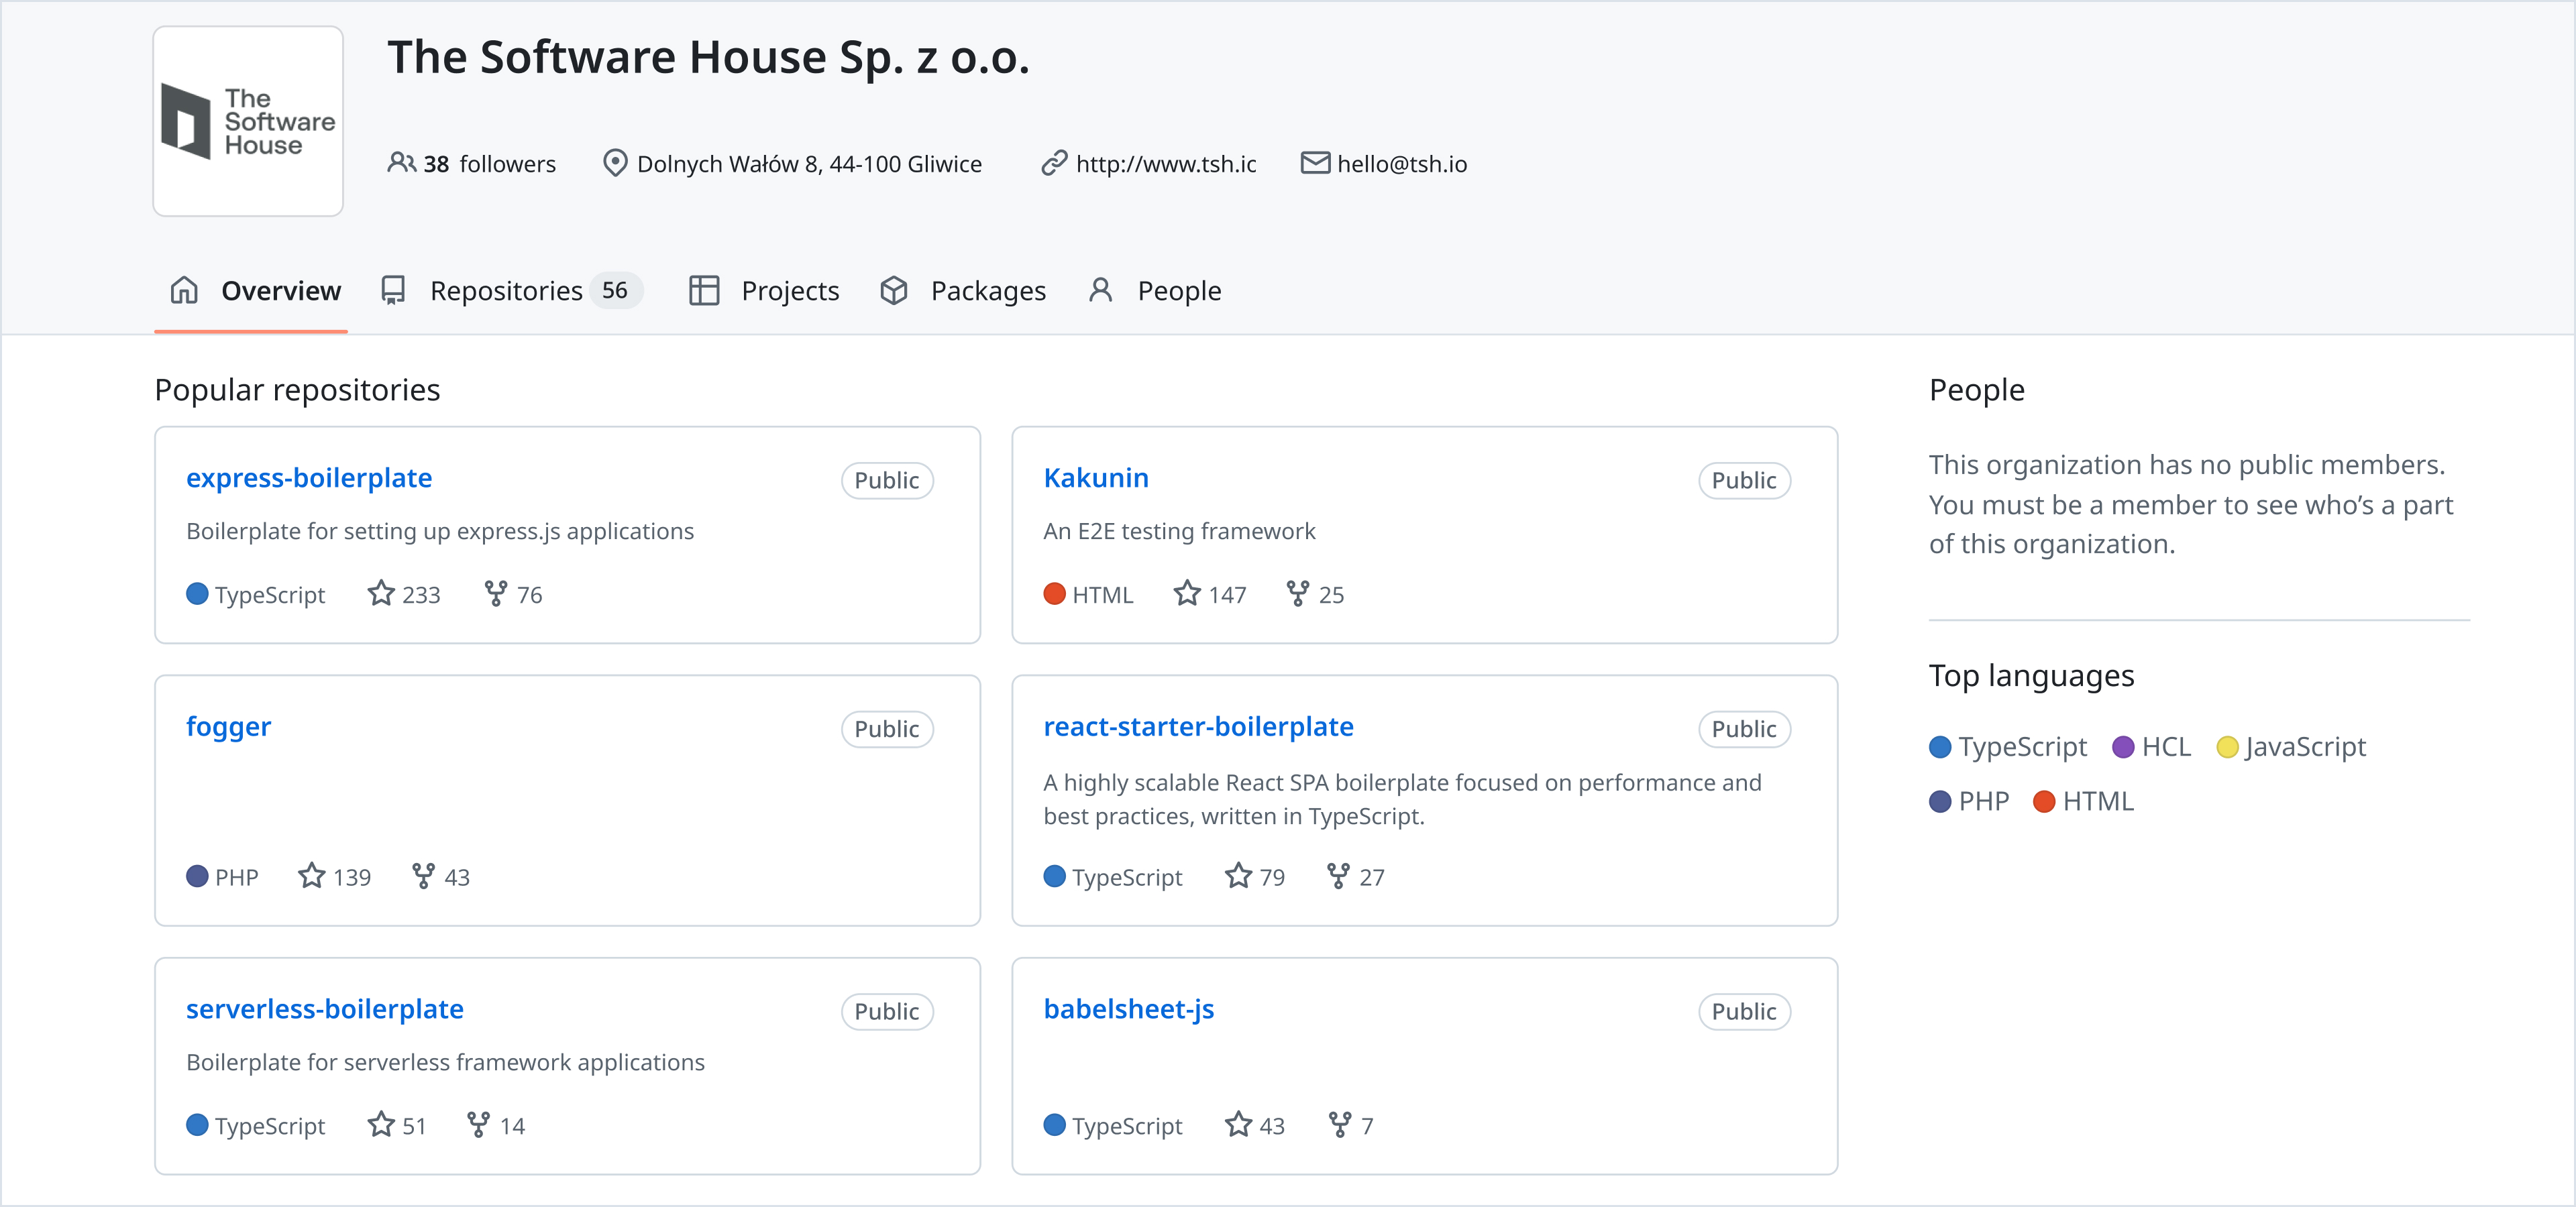Open the serverless-boilerplate repository link
The image size is (2576, 1207).
tap(324, 1009)
